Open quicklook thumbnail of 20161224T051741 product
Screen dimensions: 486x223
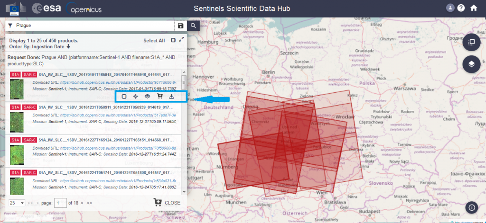click(x=17, y=186)
